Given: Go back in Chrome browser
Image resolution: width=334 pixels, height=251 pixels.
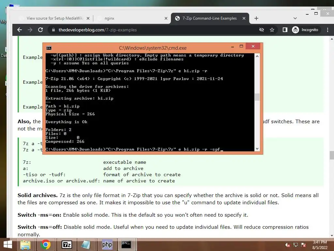Looking at the screenshot, I should click(20, 30).
